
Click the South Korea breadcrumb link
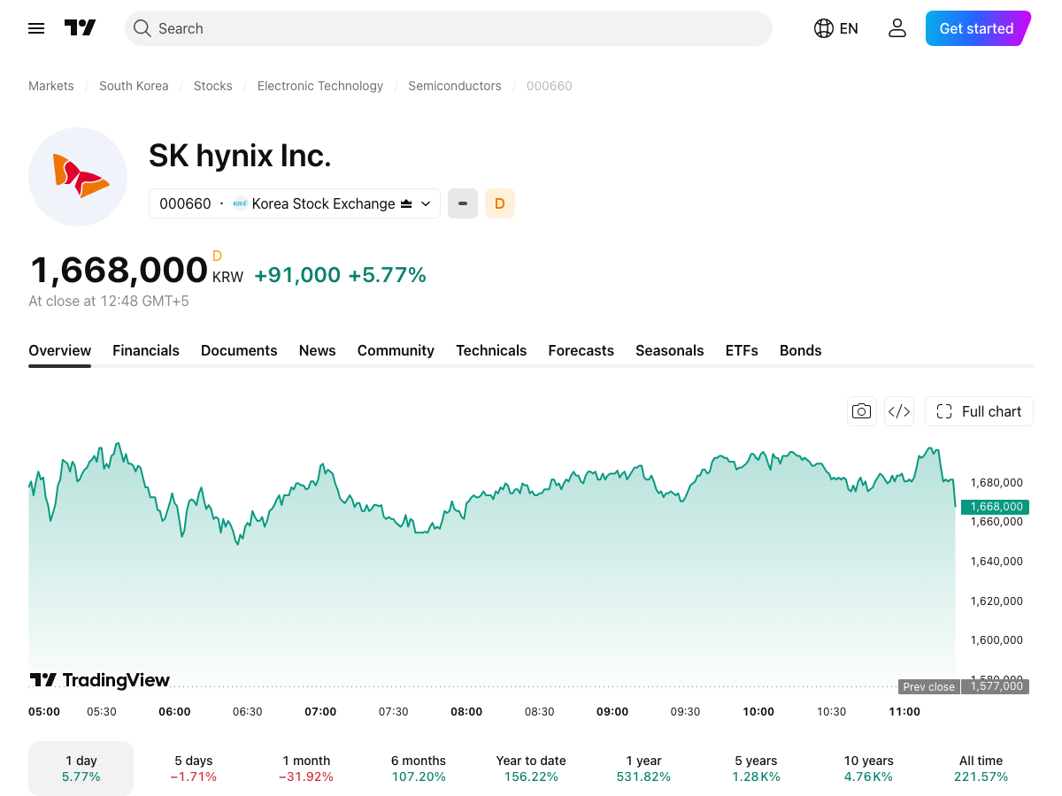(x=134, y=86)
